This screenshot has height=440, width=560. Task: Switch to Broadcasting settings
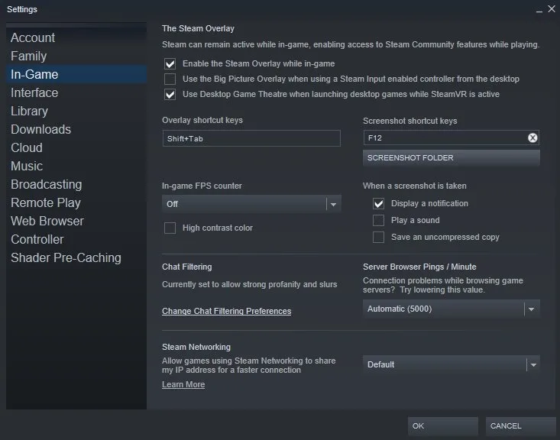76,184
